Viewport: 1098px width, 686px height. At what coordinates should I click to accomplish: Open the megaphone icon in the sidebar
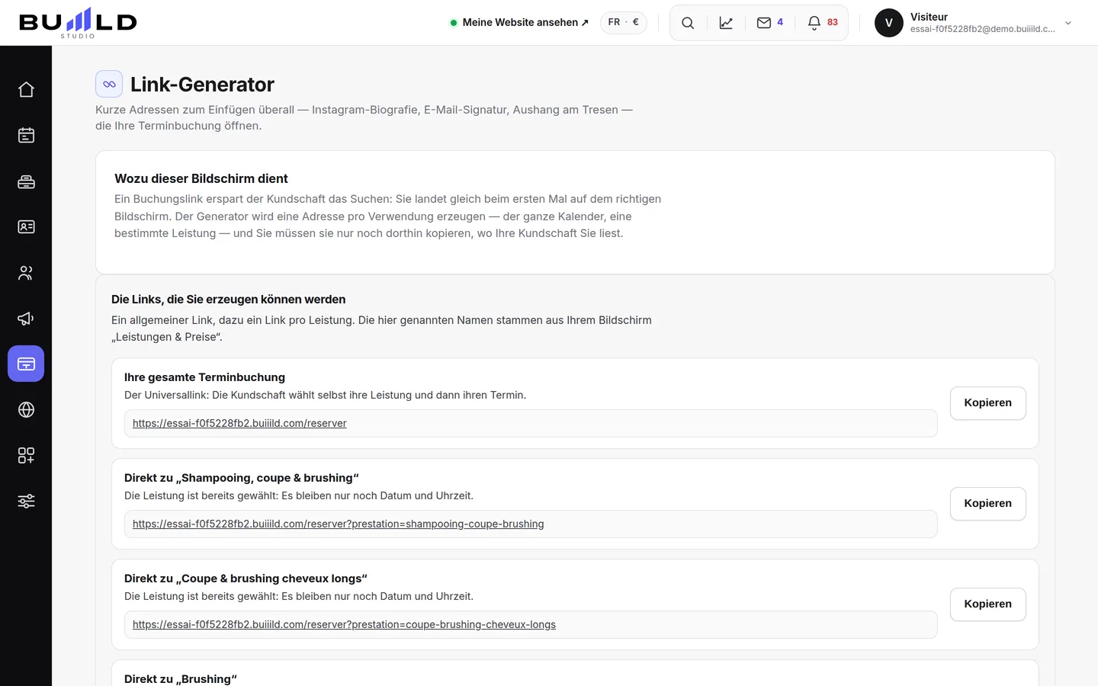(x=26, y=319)
